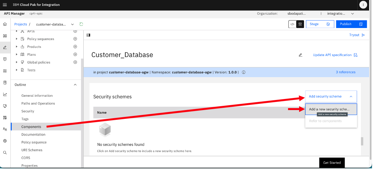Image resolution: width=373 pixels, height=169 pixels.
Task: Click the version info circle icon
Action: tap(243, 72)
